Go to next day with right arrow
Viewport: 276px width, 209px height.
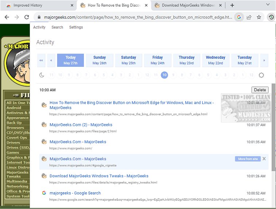click(264, 61)
